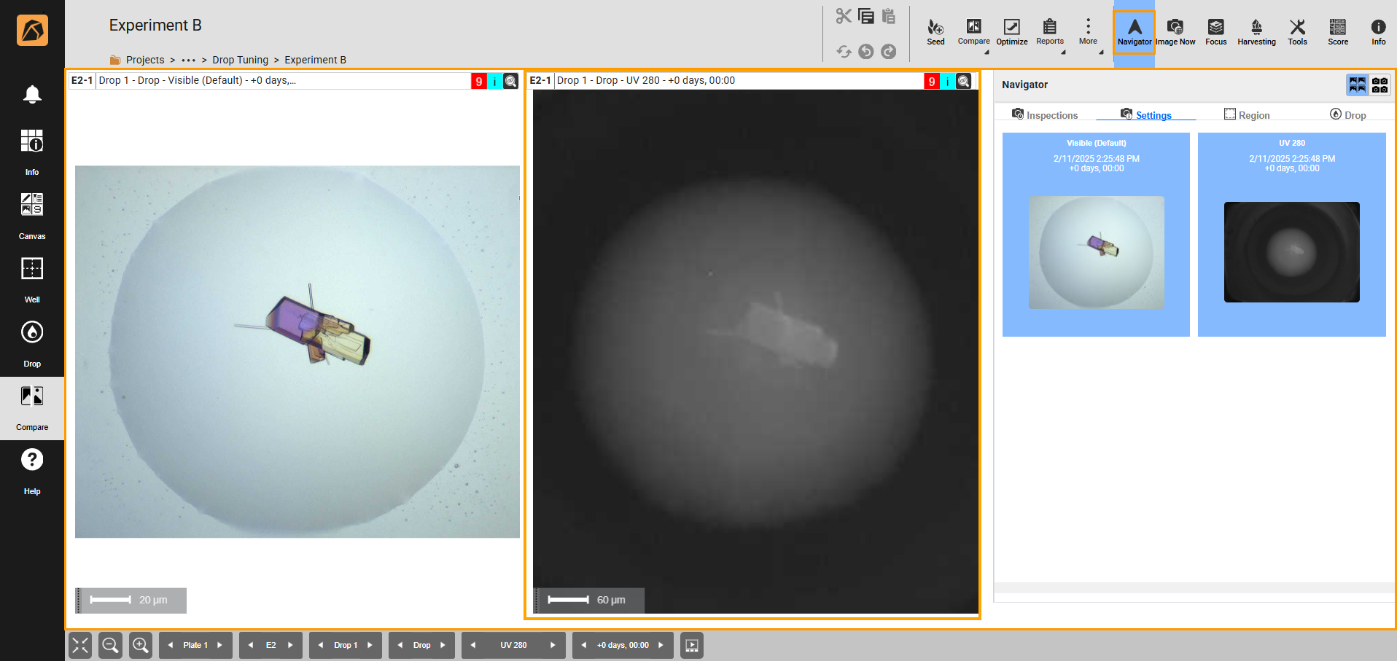Open the Score panel

coord(1337,32)
